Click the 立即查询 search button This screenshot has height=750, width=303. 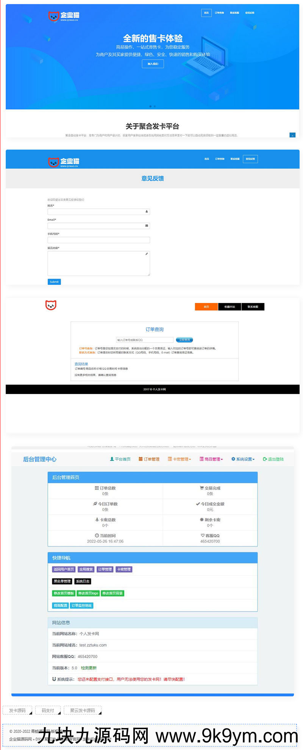click(184, 340)
